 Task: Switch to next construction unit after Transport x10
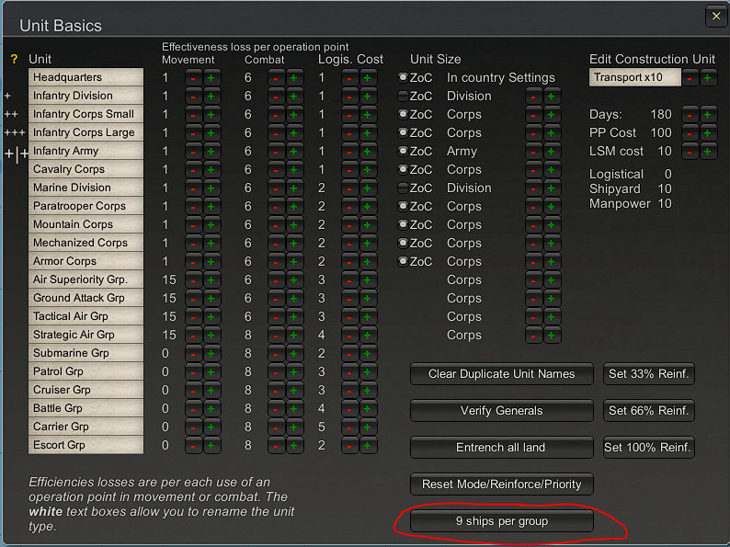708,78
